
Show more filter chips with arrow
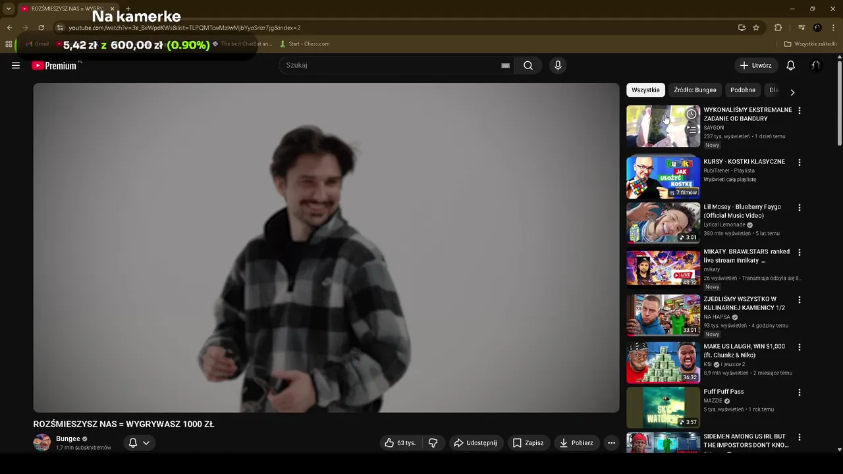792,92
